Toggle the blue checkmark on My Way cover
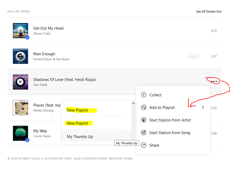230x188 pixels. click(x=27, y=140)
